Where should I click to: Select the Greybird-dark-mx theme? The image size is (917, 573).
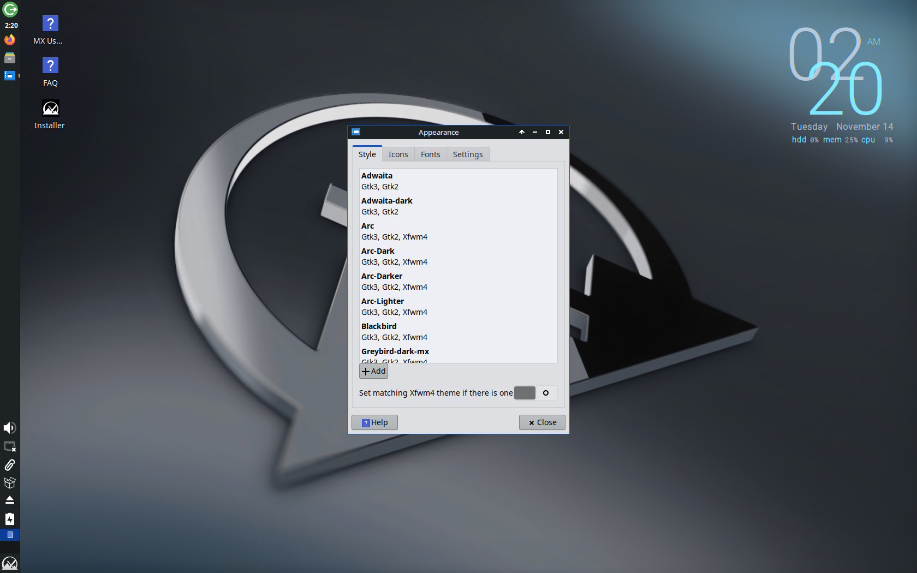(x=458, y=355)
